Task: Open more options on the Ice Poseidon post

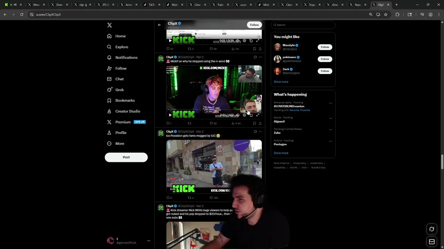Action: [260, 131]
